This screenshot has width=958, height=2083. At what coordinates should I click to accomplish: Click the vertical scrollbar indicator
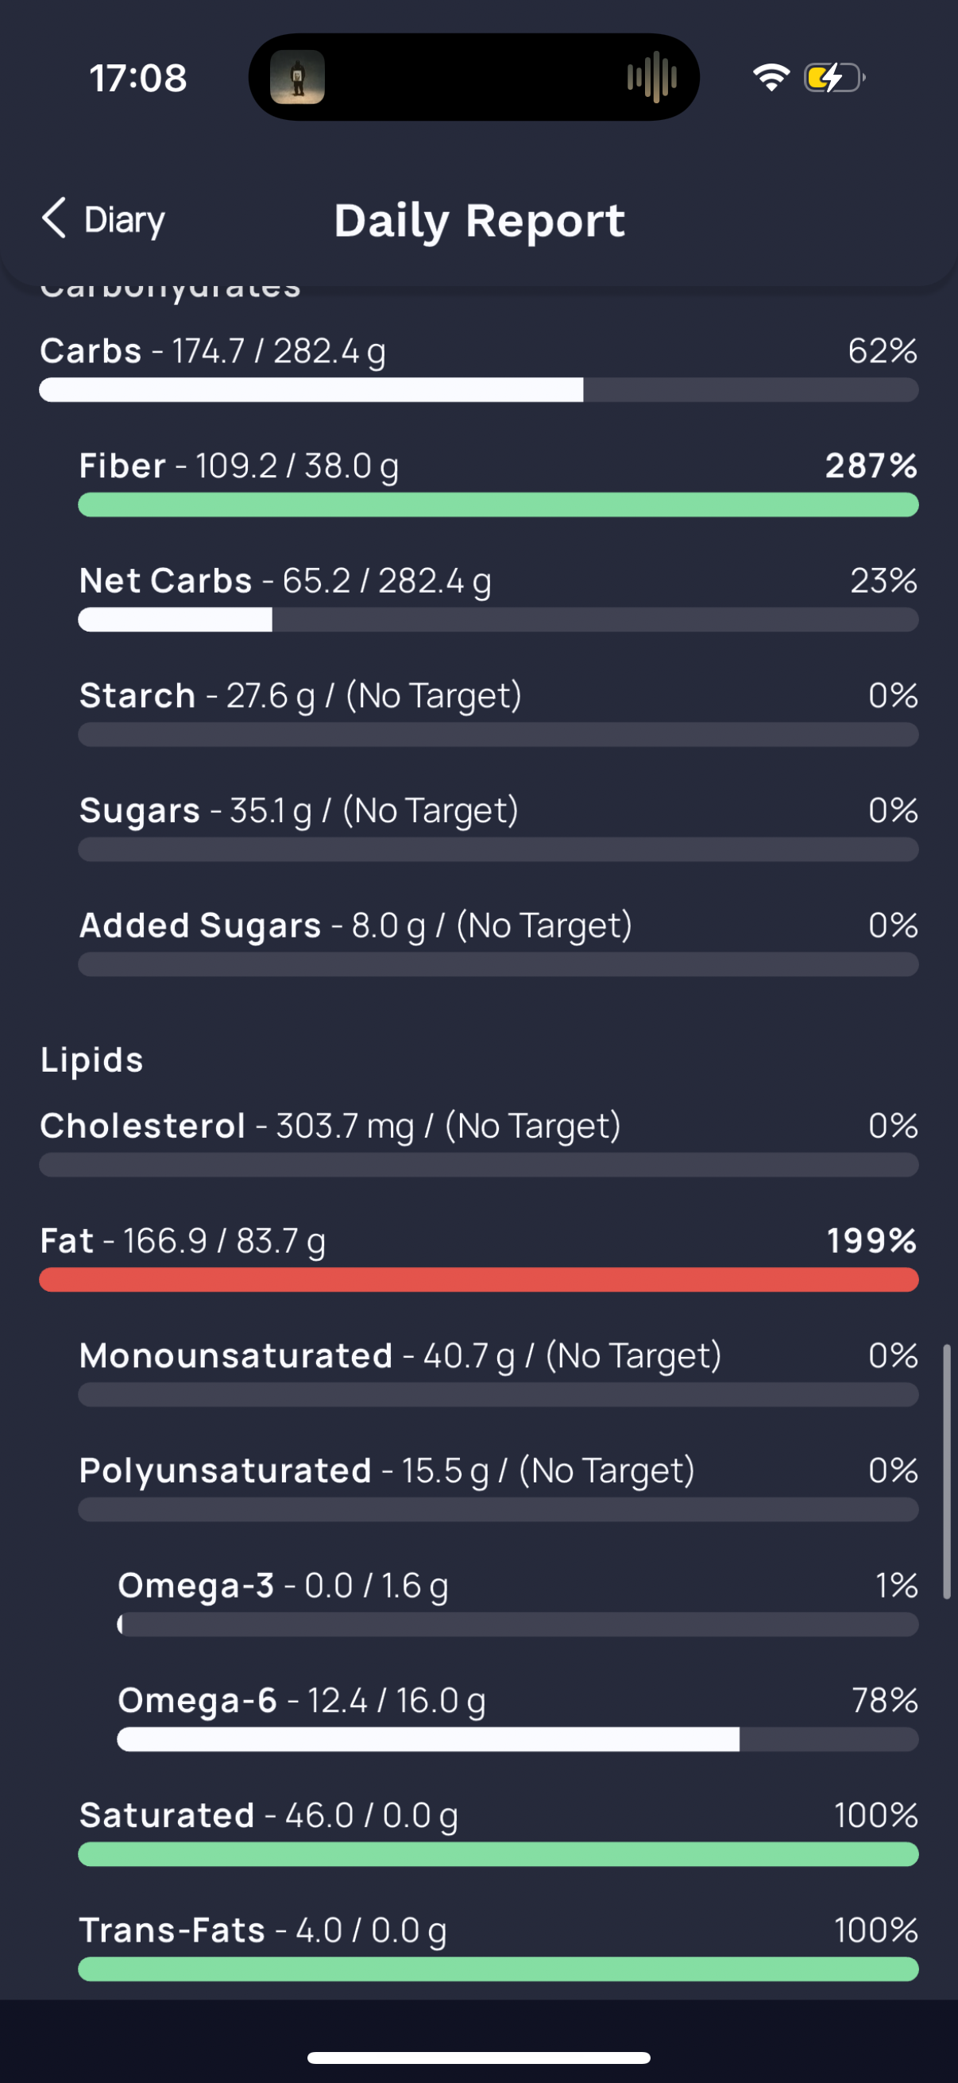[x=947, y=1471]
